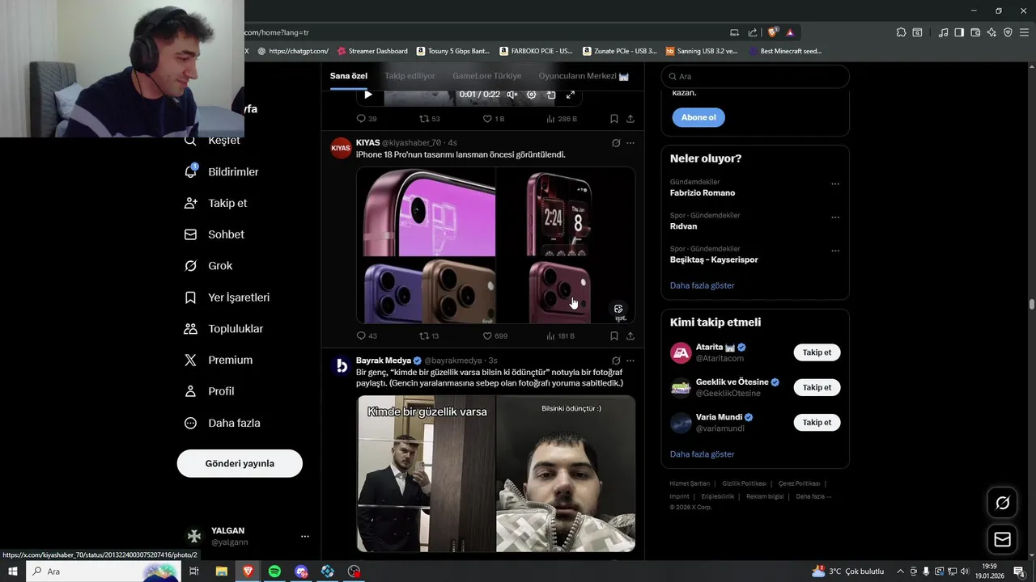This screenshot has width=1036, height=582.
Task: Open Yer İşaretleri bookmarks in sidebar
Action: pos(227,297)
